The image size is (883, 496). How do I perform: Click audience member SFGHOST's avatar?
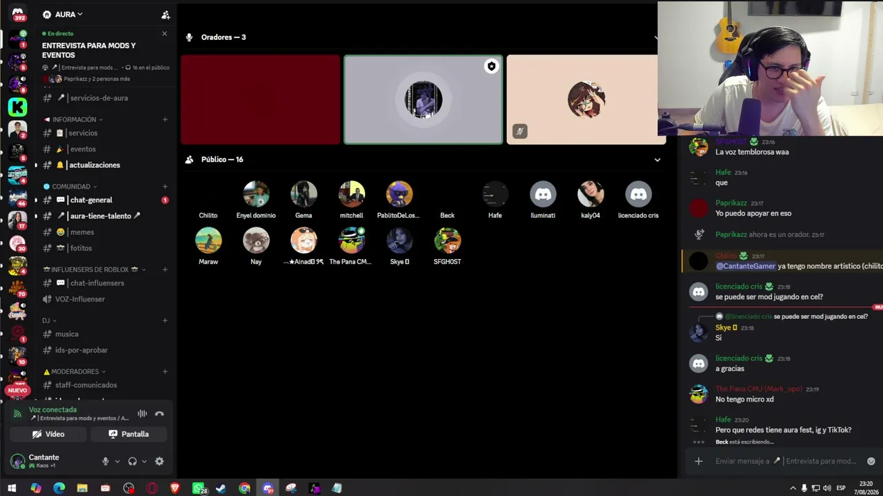447,240
